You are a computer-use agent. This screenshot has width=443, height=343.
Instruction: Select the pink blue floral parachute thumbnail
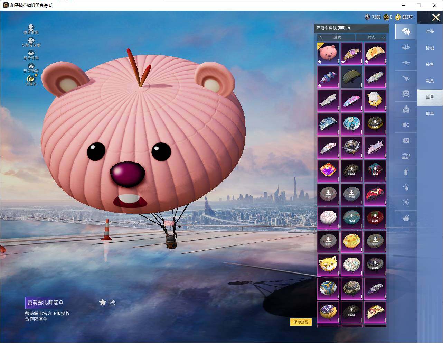pyautogui.click(x=352, y=101)
